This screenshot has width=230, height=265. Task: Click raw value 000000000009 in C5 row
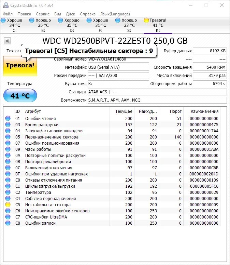(x=204, y=205)
